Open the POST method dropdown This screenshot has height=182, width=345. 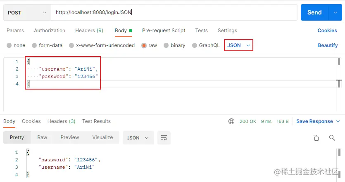27,12
